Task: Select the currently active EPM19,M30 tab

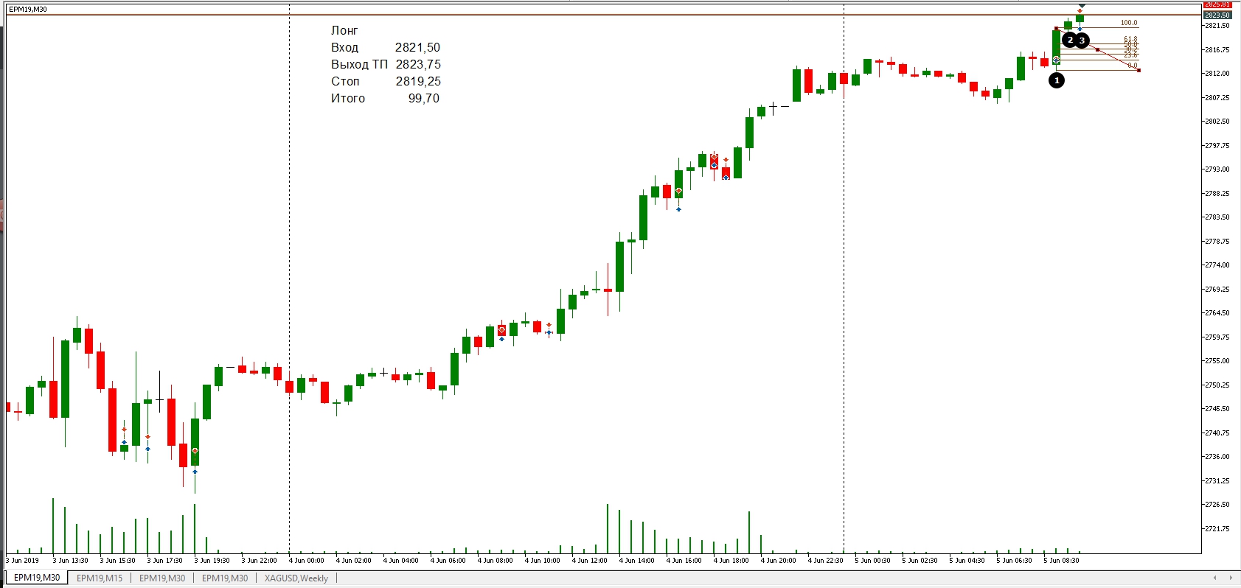Action: click(x=37, y=578)
